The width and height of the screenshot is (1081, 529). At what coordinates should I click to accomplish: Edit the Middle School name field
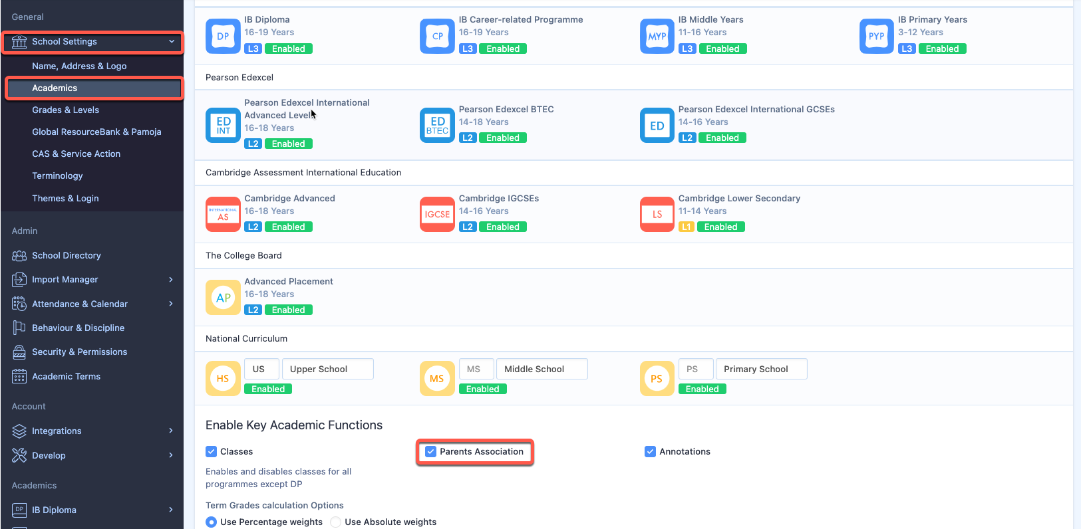[x=542, y=370]
